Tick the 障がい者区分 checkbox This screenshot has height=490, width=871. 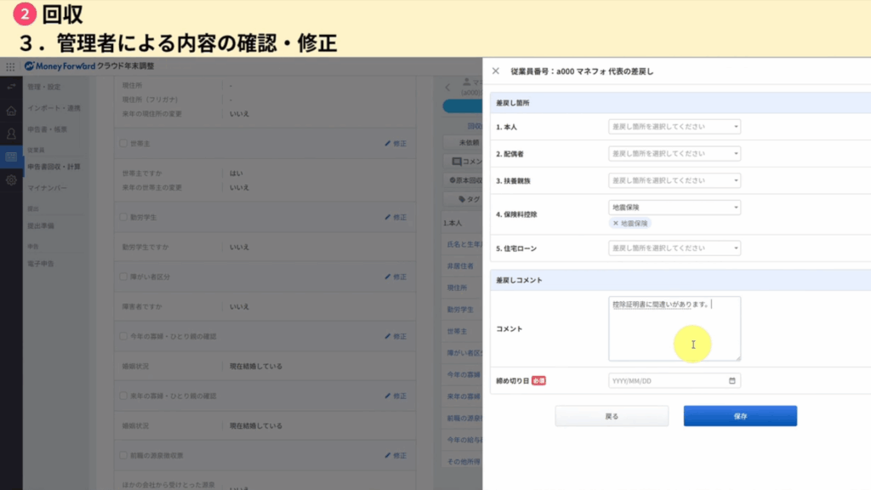click(123, 276)
